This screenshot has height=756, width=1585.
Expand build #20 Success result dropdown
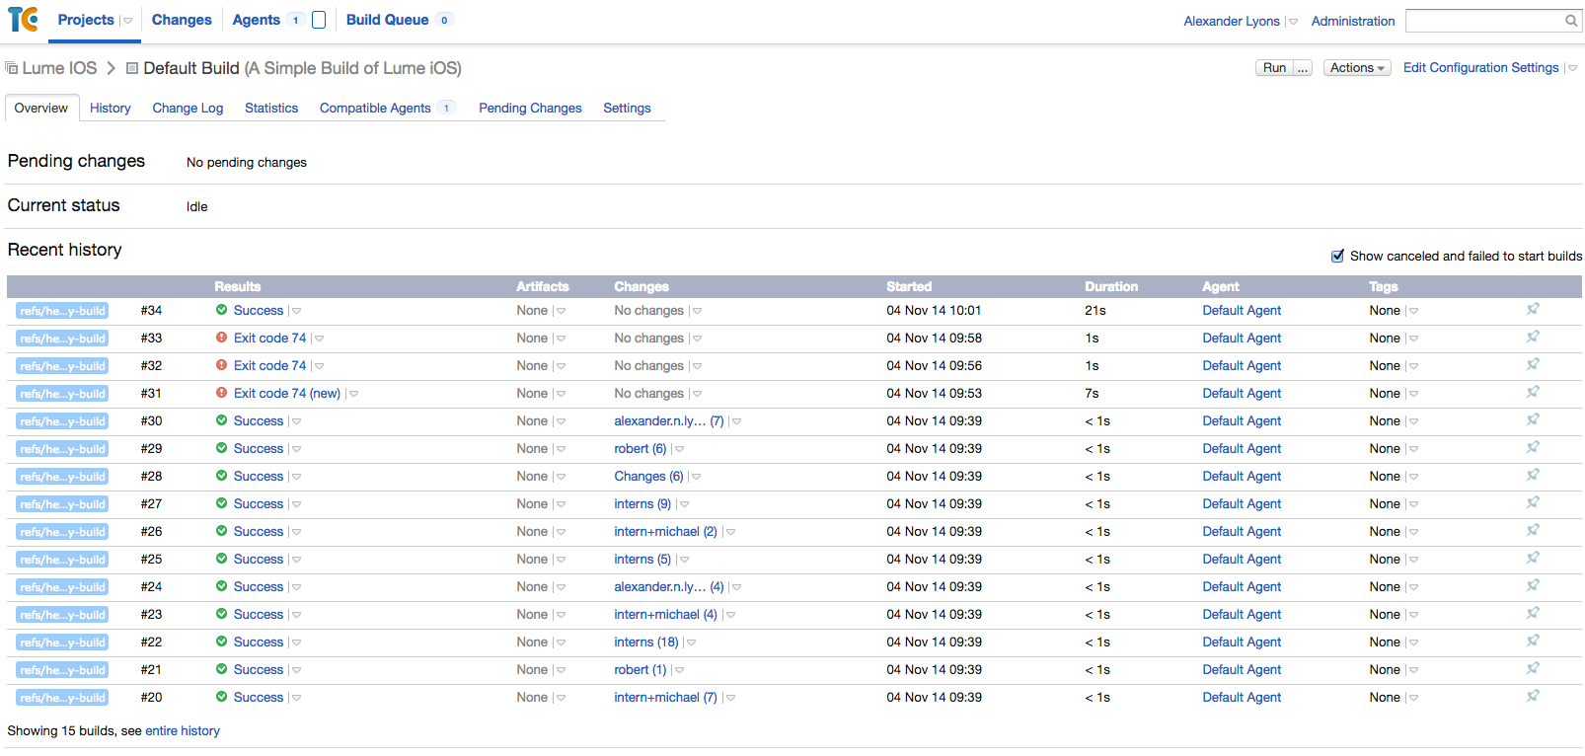click(x=296, y=698)
